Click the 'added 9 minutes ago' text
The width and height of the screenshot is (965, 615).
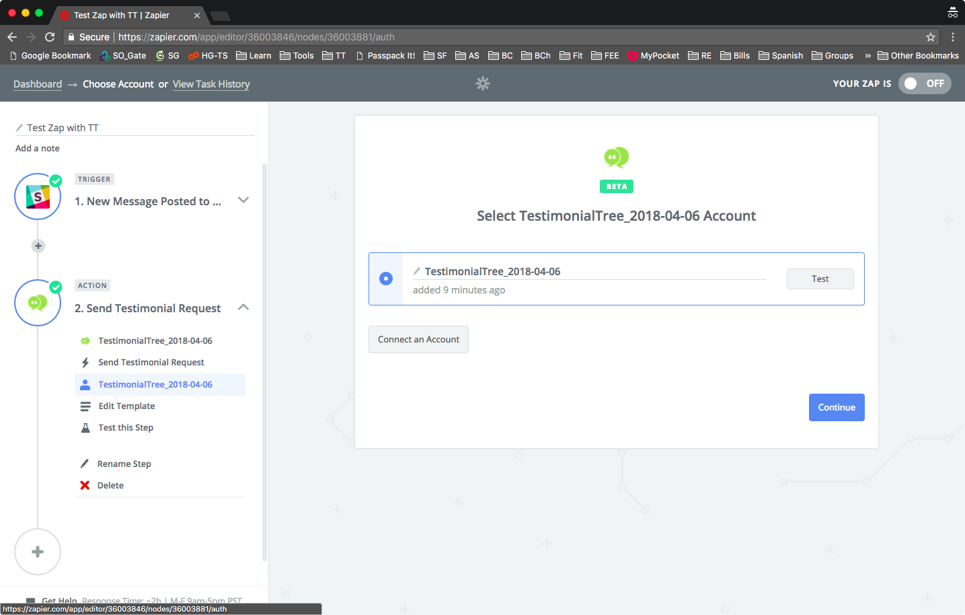[x=459, y=290]
